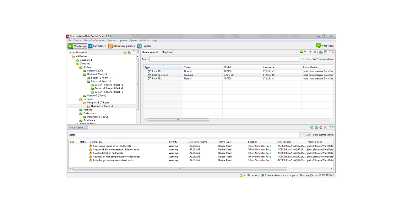
Task: Click the blue double-arrow icon in Active Alarms
Action: (312, 127)
